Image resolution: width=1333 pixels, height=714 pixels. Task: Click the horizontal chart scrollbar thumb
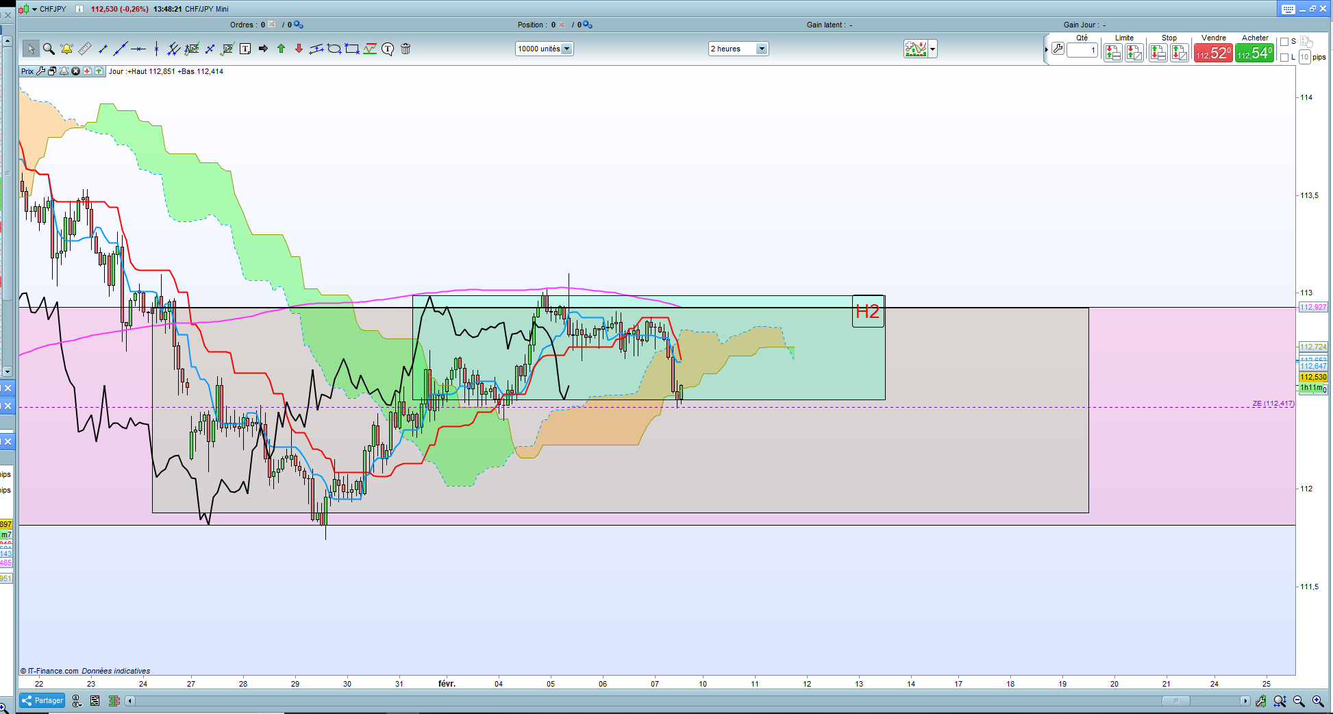click(1176, 700)
